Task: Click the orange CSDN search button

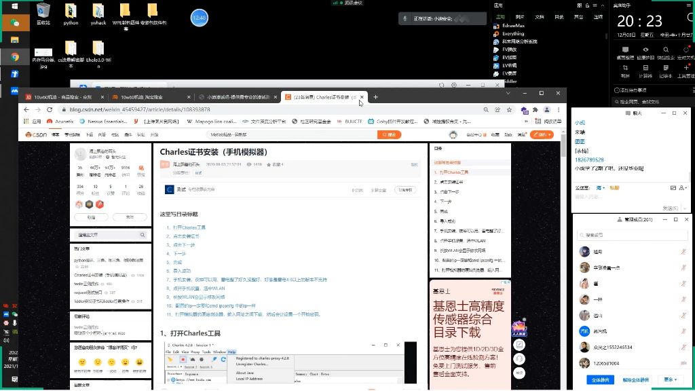Action: (389, 134)
